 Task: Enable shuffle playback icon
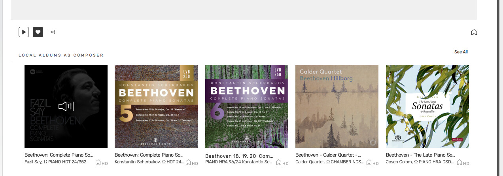52,32
